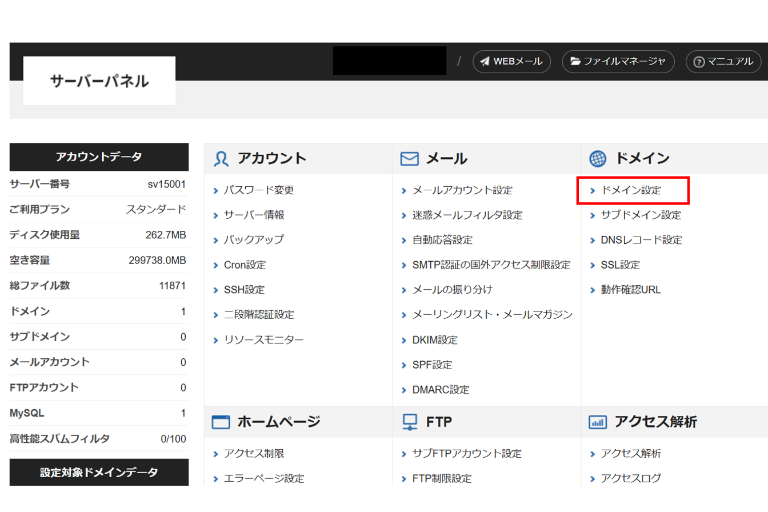Open パスワード変更 link
This screenshot has height=512, width=768.
(x=259, y=190)
